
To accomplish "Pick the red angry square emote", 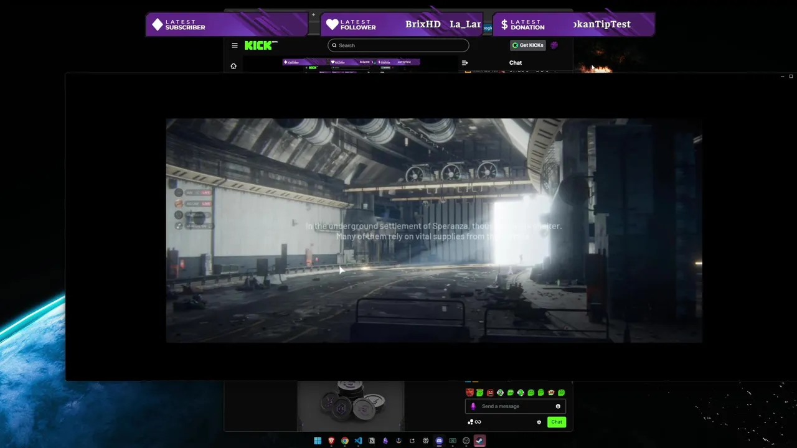I will click(x=490, y=393).
